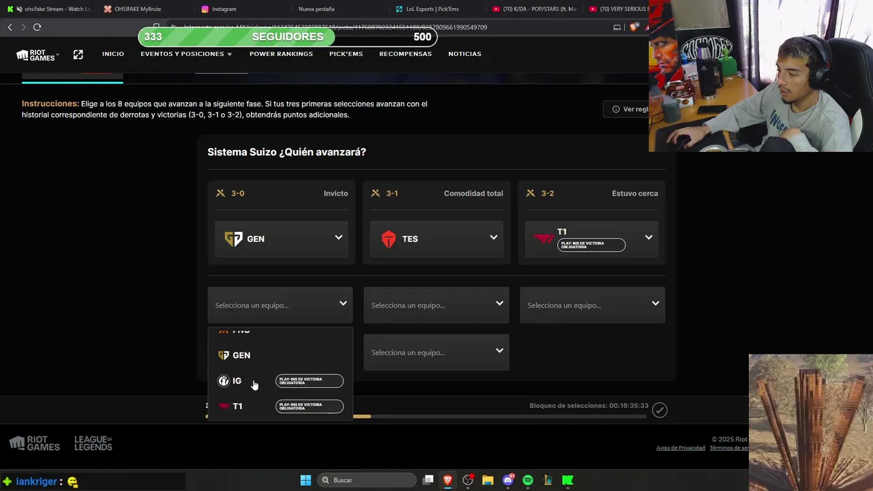Click the TES team logo in 3-1 slot
Screen dimensions: 873x491
click(389, 239)
